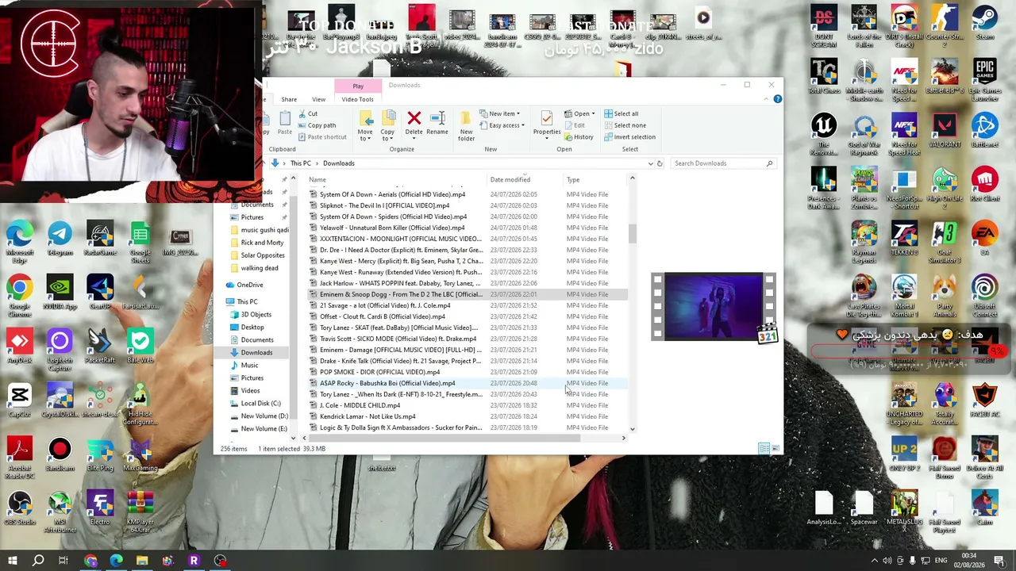1016x571 pixels.
Task: Click the History button
Action: coord(578,137)
